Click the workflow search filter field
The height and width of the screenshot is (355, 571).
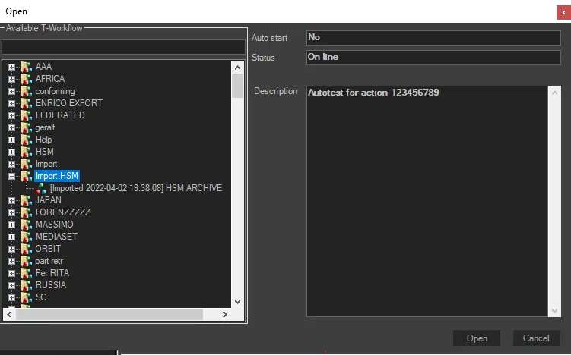(x=123, y=47)
